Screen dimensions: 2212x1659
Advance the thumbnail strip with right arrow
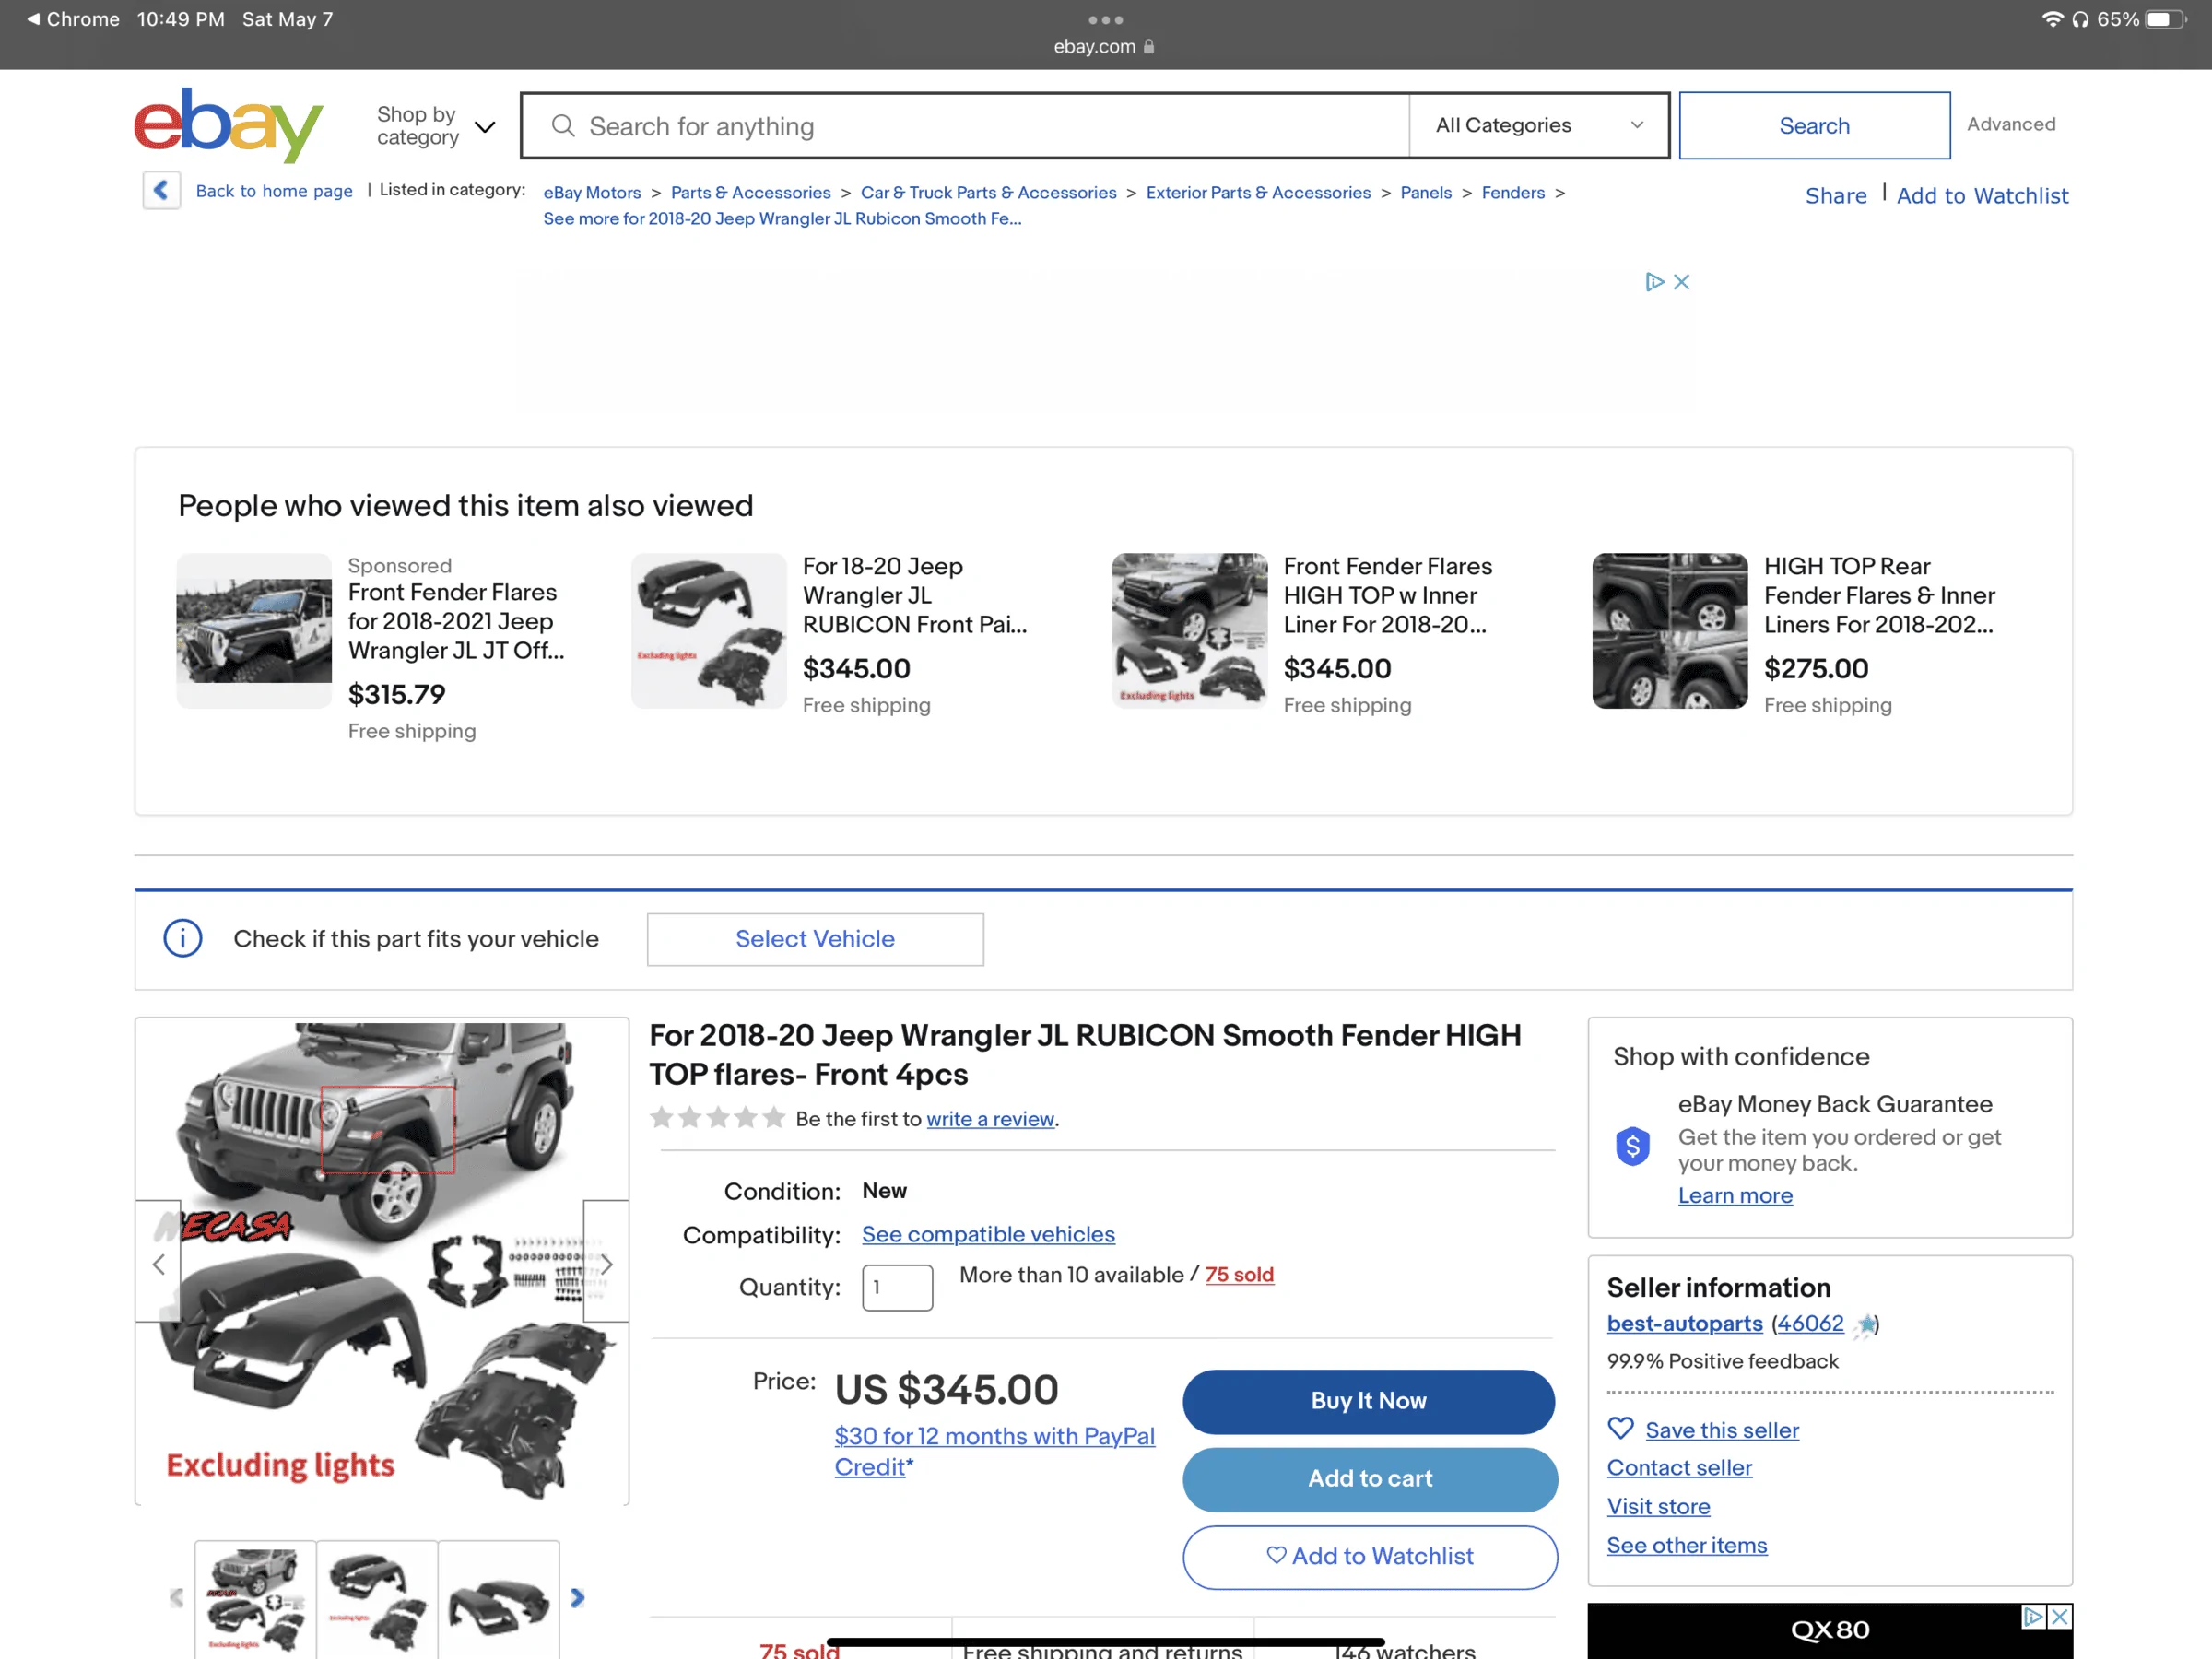point(577,1598)
